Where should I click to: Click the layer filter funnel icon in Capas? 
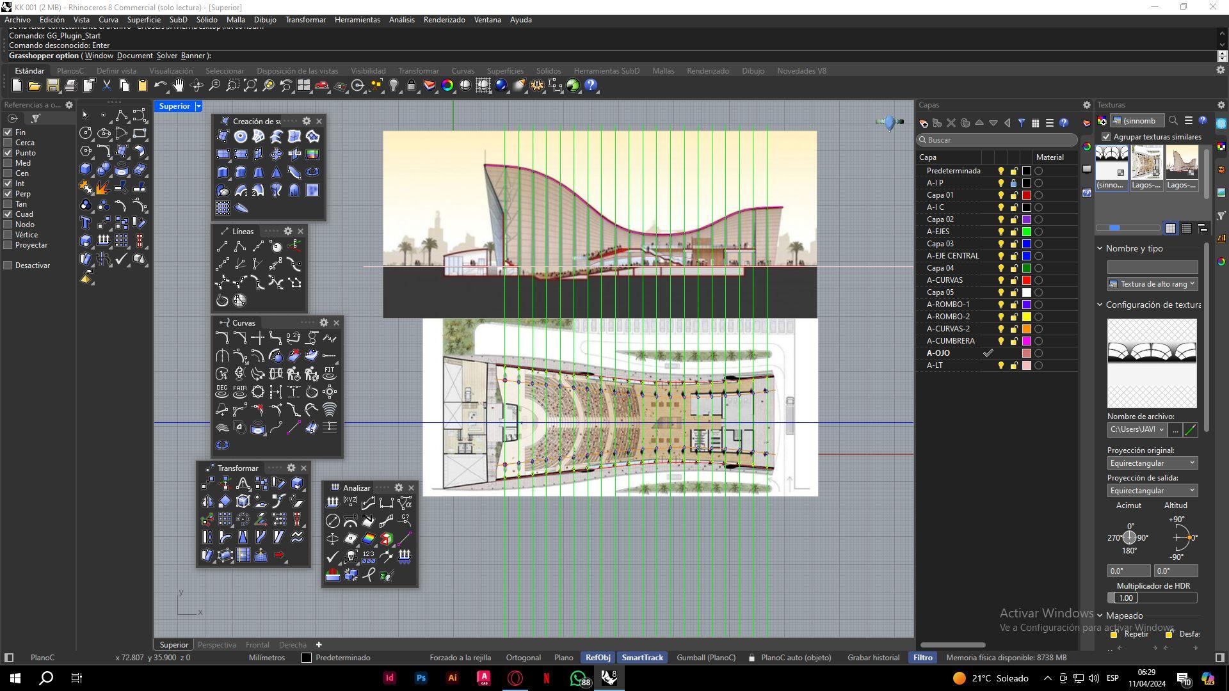1022,123
